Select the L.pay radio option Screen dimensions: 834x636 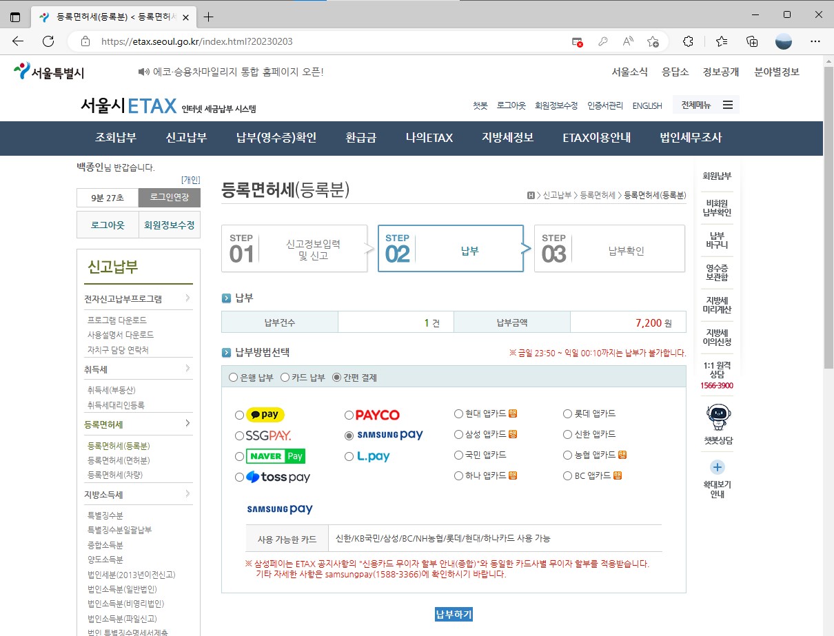point(349,456)
